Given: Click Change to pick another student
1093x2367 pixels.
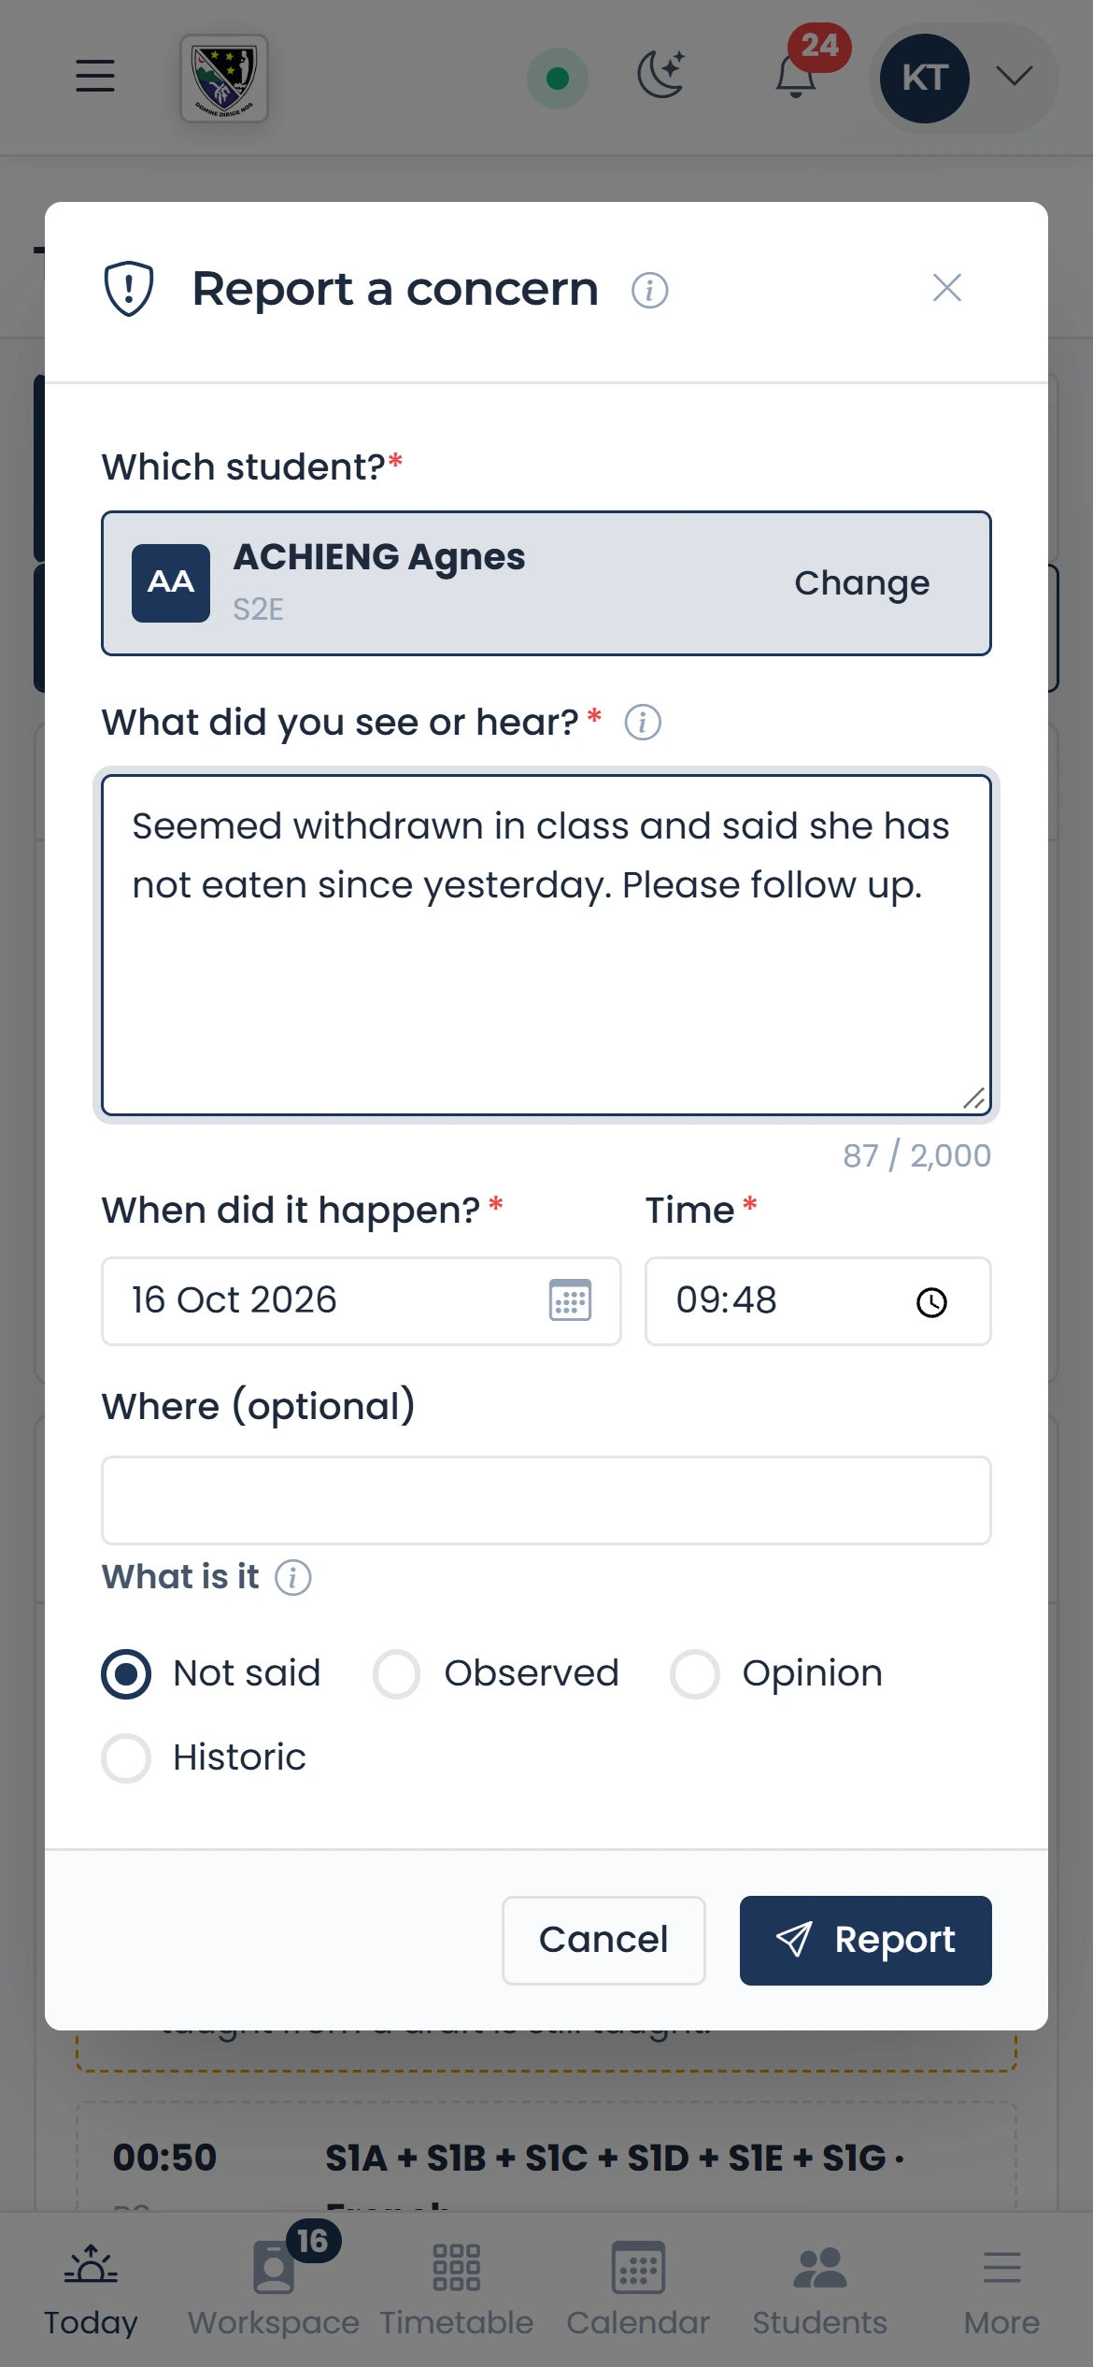Looking at the screenshot, I should [x=861, y=582].
